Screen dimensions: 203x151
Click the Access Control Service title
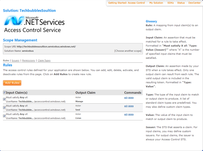[x=32, y=30]
